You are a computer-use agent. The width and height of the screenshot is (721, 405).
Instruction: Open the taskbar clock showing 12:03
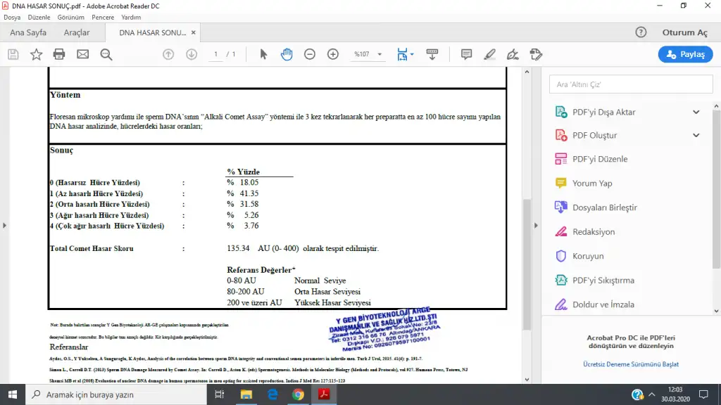coord(675,394)
